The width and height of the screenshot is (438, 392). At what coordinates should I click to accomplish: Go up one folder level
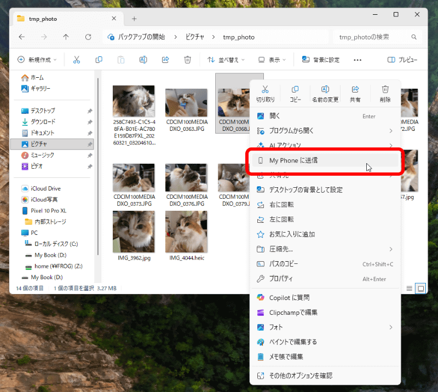(x=66, y=37)
